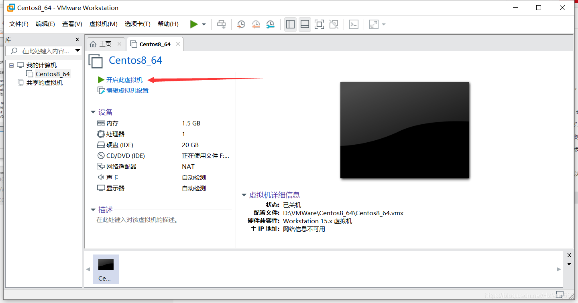Click the 20 GB disk value
Image resolution: width=578 pixels, height=303 pixels.
click(190, 145)
